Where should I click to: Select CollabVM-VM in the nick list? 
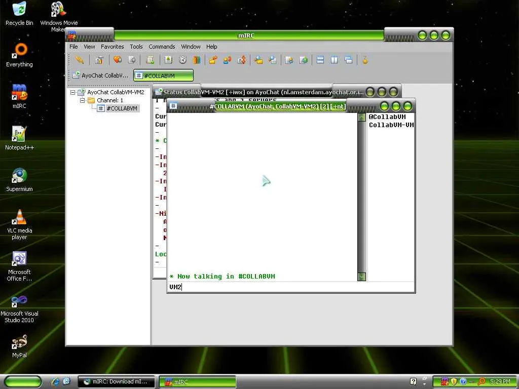[x=391, y=125]
